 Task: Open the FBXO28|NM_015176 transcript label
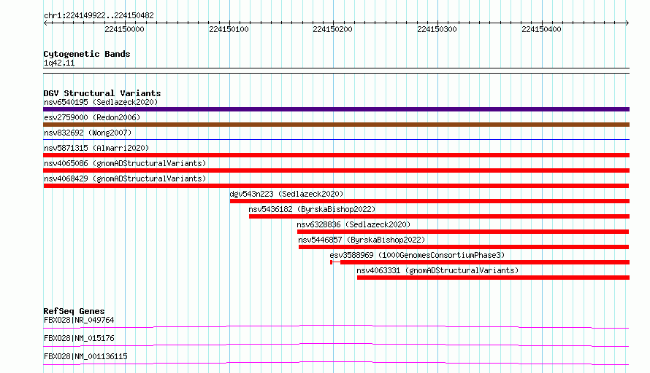point(79,338)
